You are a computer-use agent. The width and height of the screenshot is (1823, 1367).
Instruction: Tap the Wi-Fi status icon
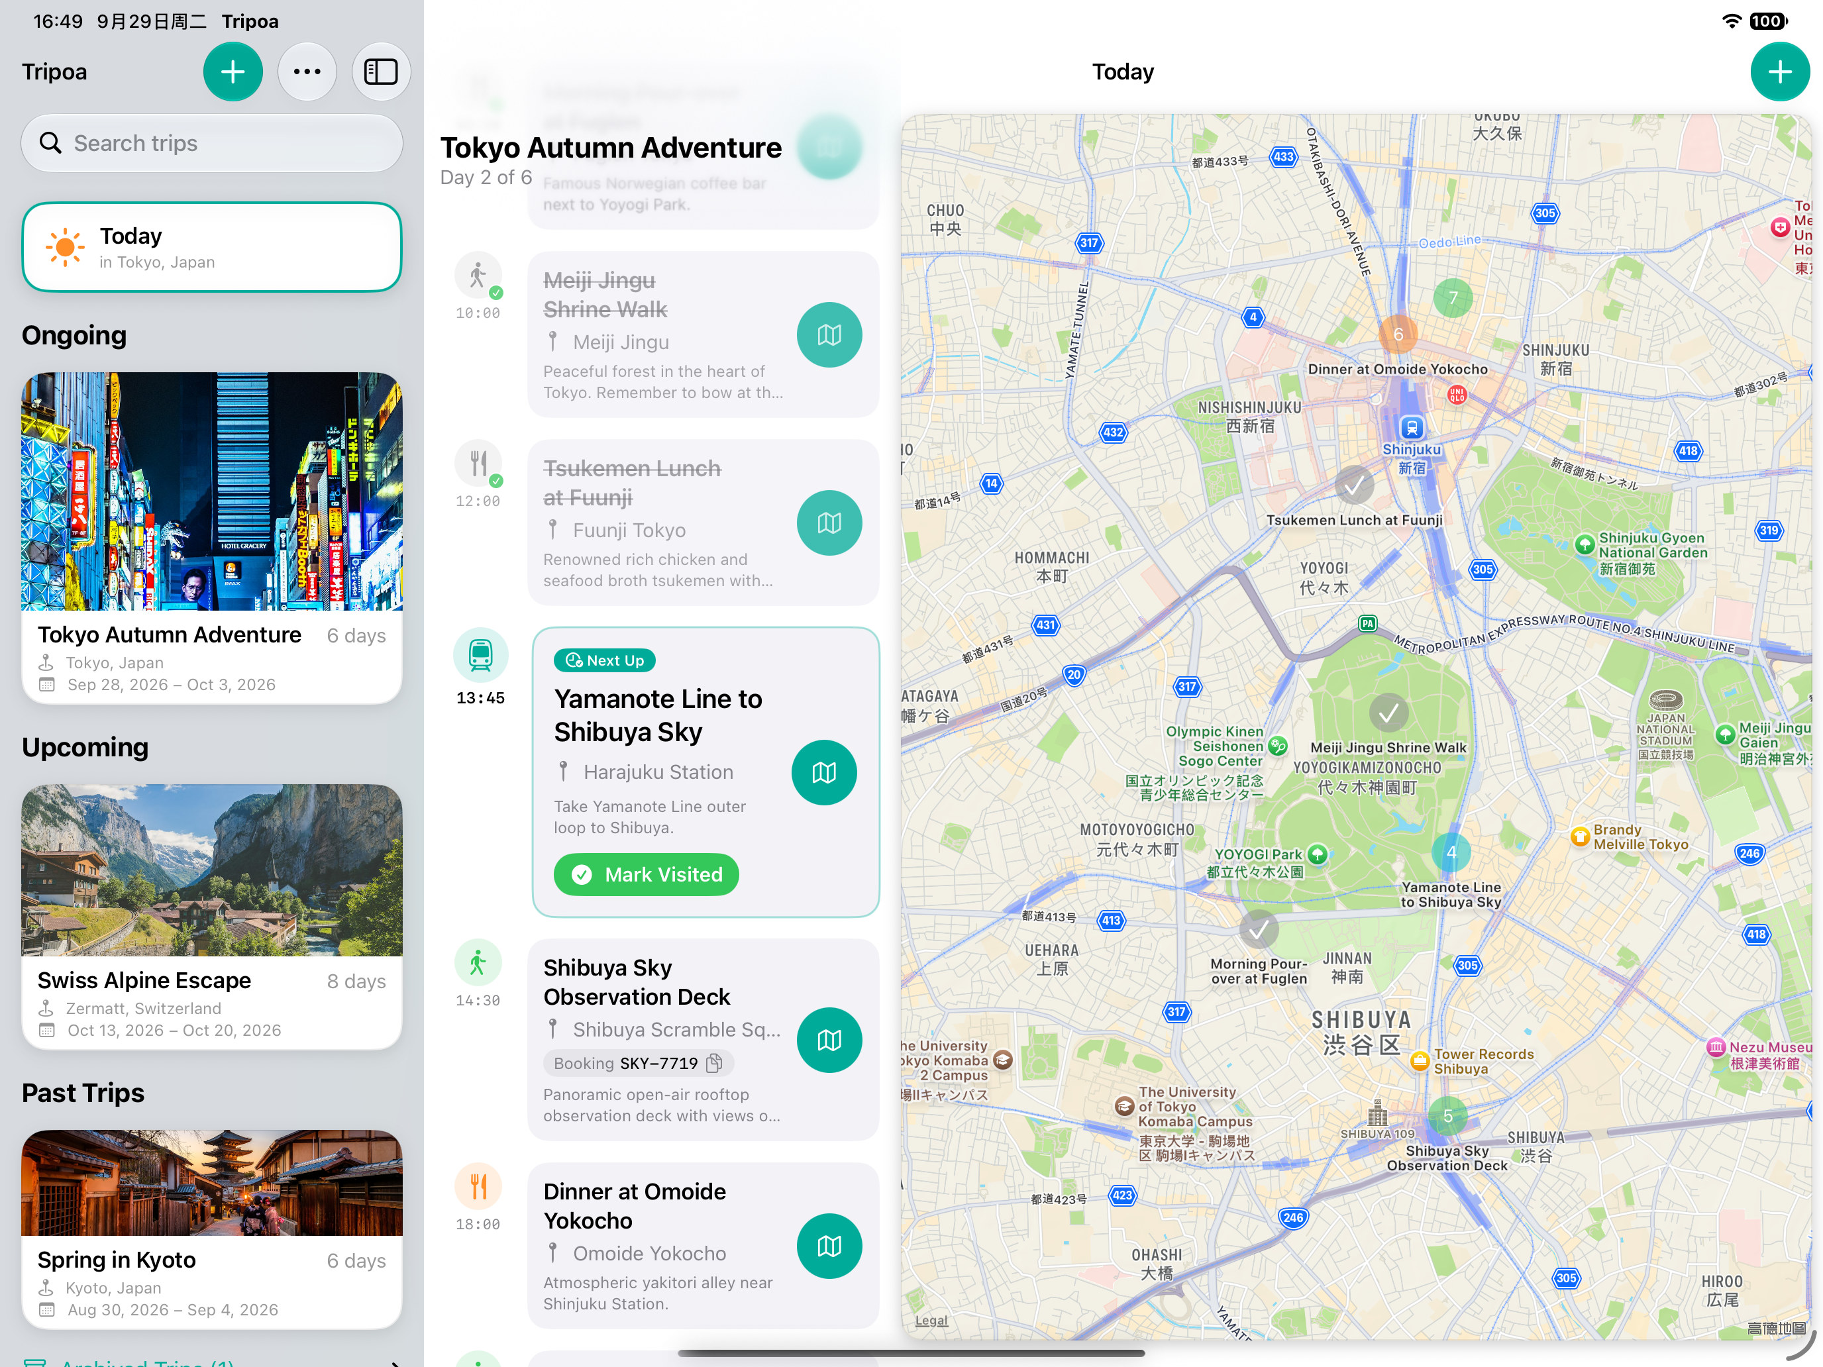(x=1732, y=21)
